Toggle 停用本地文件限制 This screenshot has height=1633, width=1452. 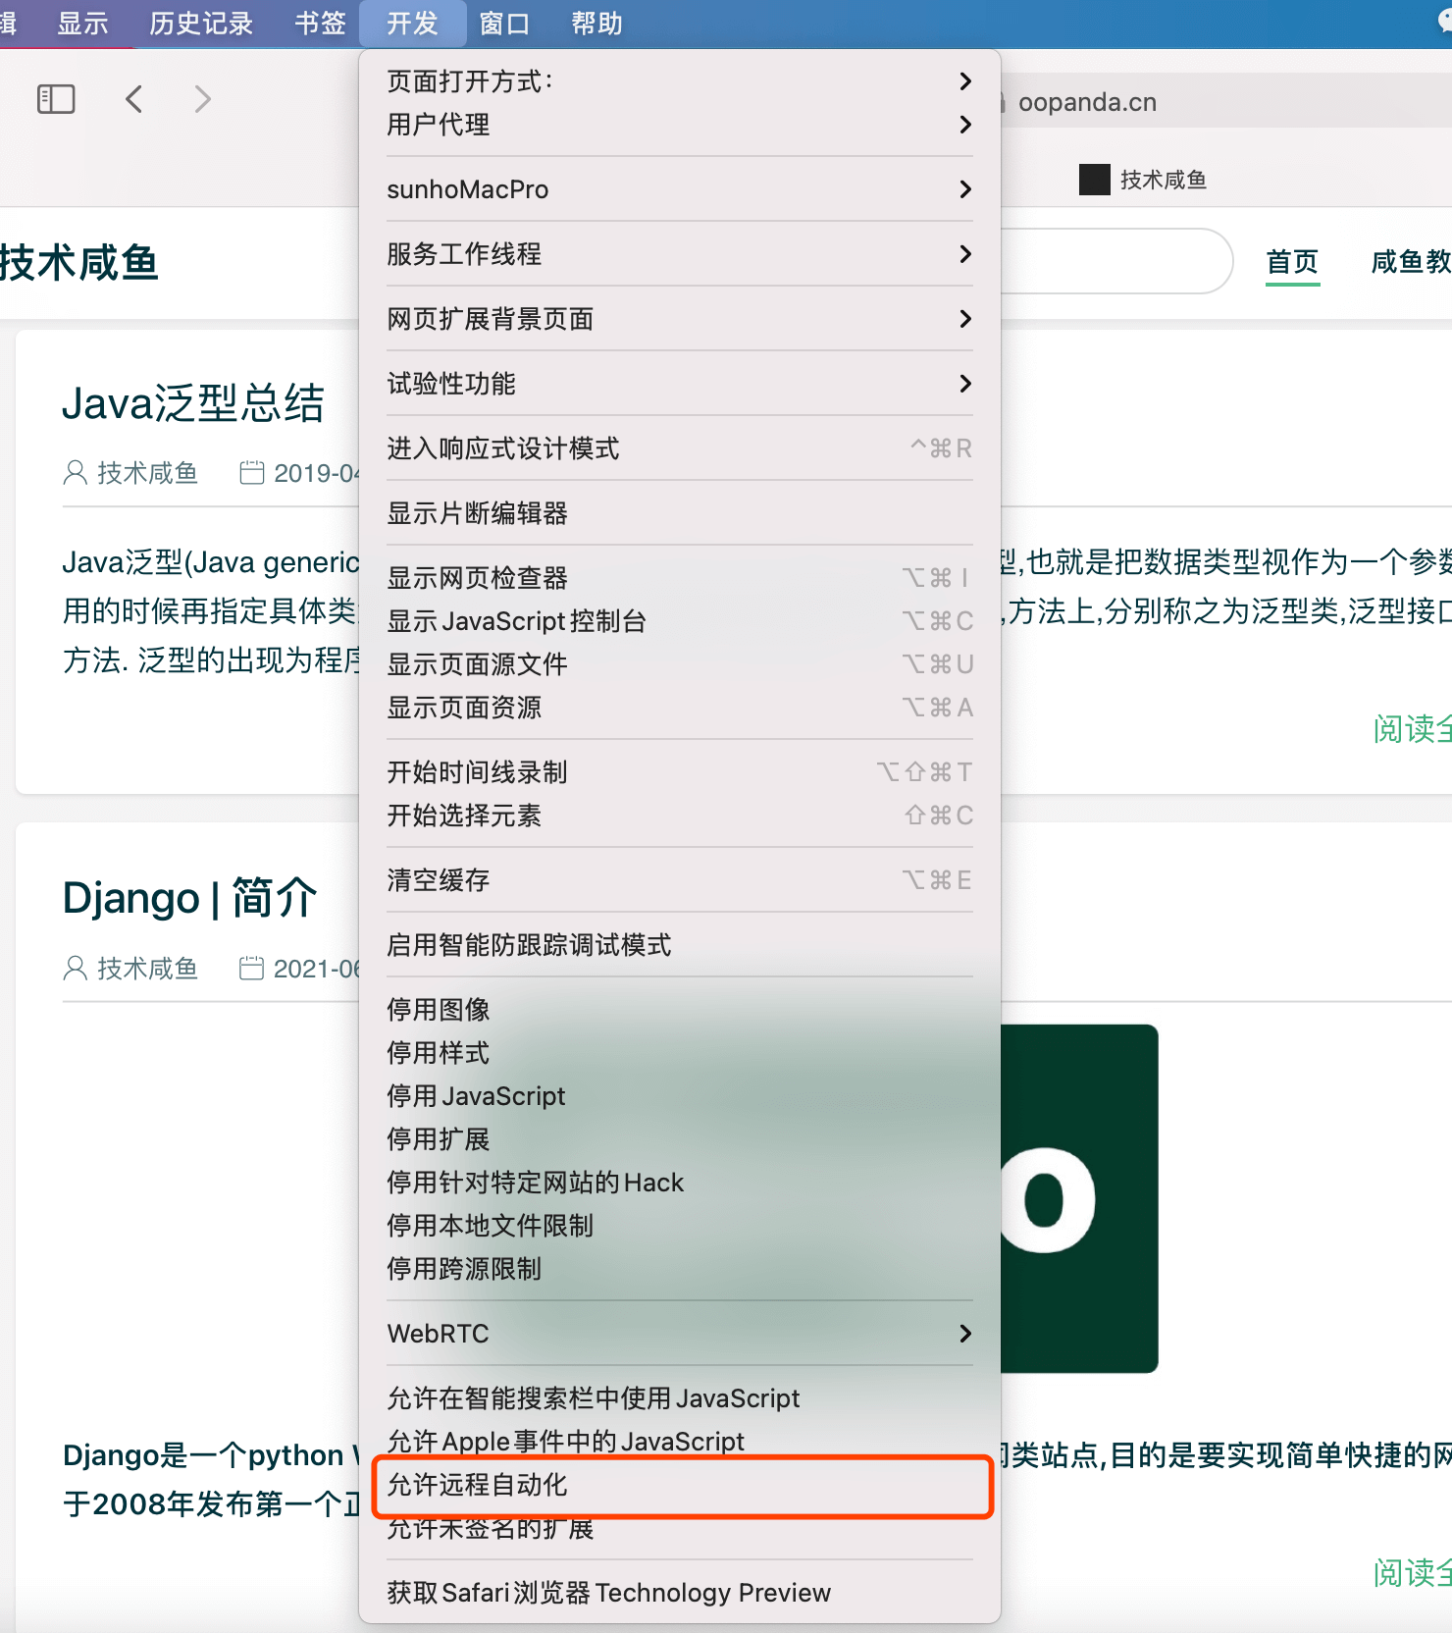pos(680,1226)
